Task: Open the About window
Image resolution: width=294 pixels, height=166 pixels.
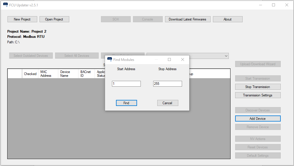Action: [x=228, y=19]
